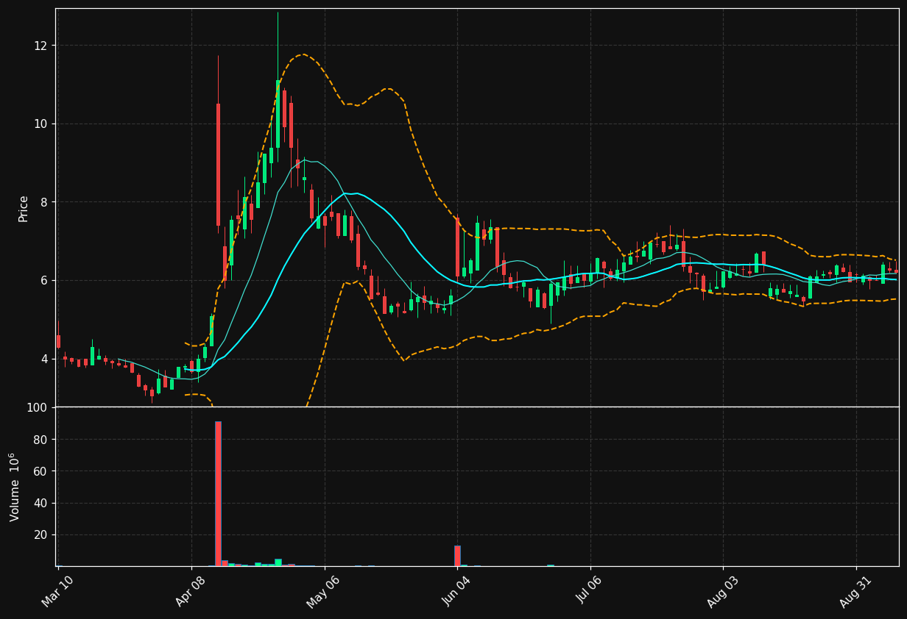Click the price axis tick label 4
This screenshot has width=907, height=619.
point(43,359)
